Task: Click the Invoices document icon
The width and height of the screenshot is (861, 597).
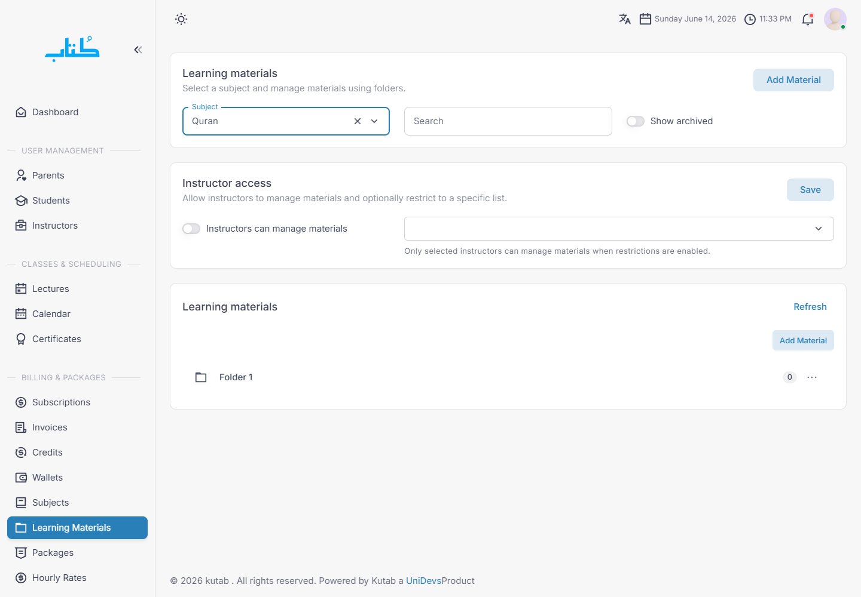Action: point(21,427)
